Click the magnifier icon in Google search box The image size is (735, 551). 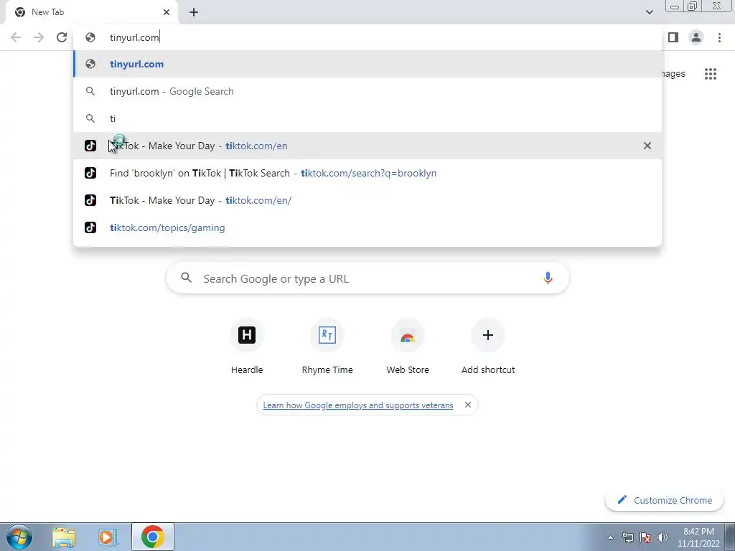(186, 278)
